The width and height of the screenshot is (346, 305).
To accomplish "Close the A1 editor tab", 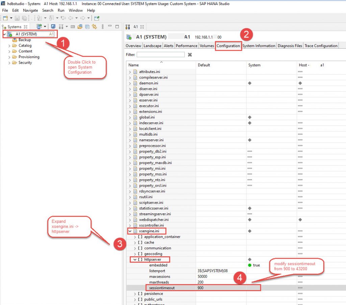I will click(x=142, y=27).
